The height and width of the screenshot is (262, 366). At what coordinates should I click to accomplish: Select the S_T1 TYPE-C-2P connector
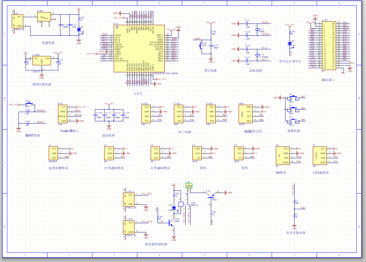pos(18,21)
